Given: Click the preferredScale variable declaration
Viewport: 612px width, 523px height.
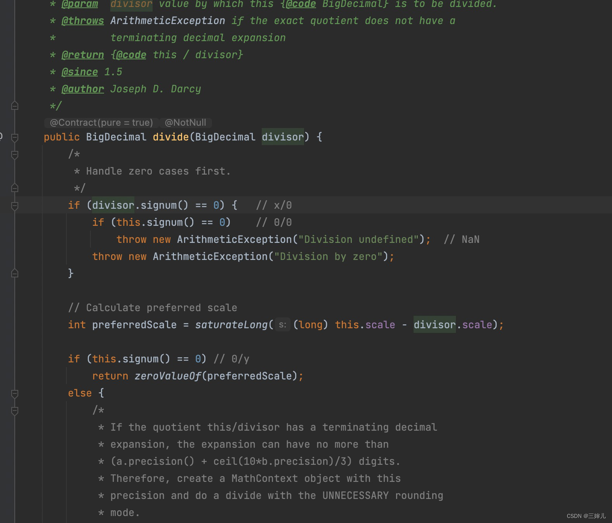Looking at the screenshot, I should point(134,325).
